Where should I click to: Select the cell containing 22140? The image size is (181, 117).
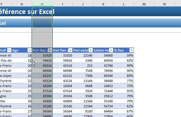(x=83, y=55)
